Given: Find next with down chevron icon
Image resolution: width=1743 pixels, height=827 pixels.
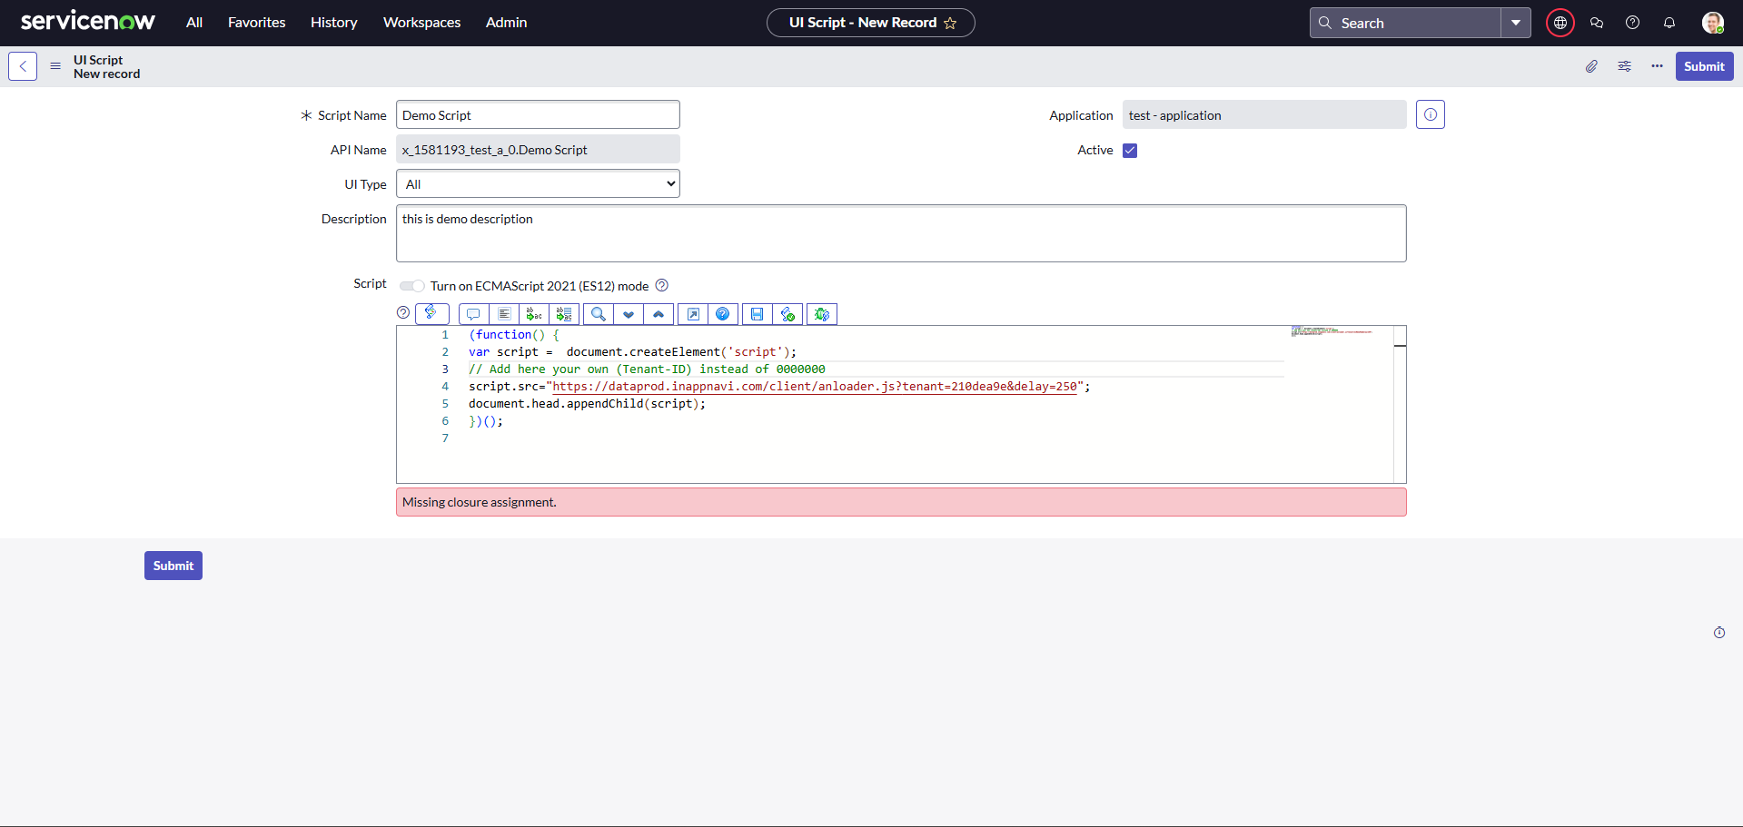Looking at the screenshot, I should [x=629, y=314].
